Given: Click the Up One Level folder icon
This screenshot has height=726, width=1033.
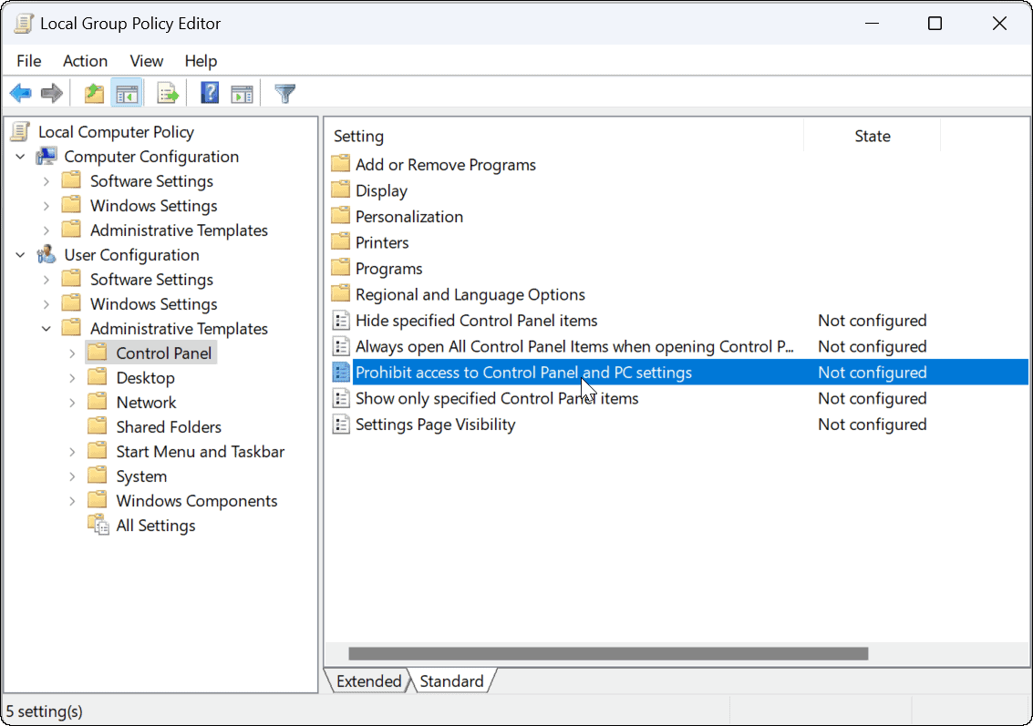Looking at the screenshot, I should 94,93.
